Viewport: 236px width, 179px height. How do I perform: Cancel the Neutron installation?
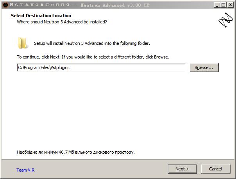[x=216, y=169]
